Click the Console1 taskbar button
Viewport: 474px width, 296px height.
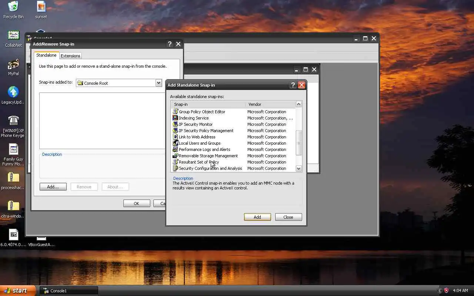[x=69, y=291]
